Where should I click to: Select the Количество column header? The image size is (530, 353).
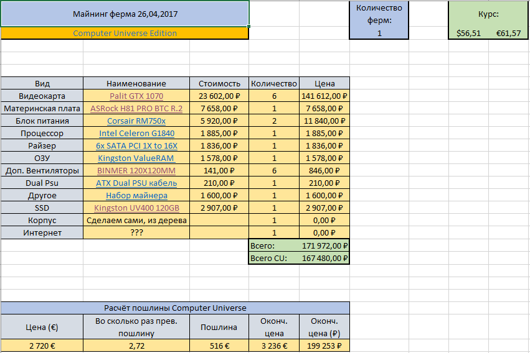pos(274,83)
